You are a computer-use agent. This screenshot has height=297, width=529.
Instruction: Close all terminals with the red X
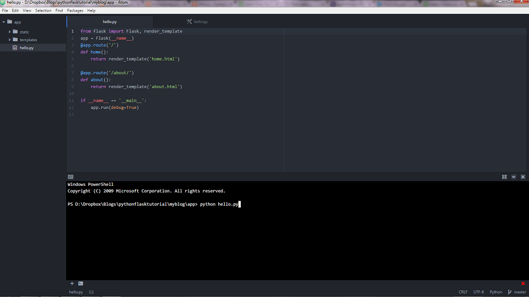pyautogui.click(x=523, y=284)
